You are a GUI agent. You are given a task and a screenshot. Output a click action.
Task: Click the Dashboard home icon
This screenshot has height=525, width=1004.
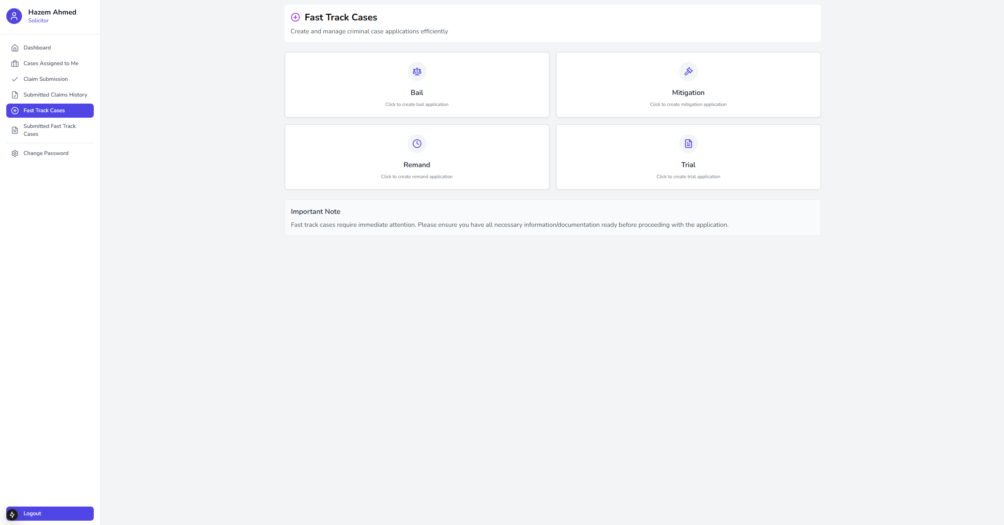pos(15,48)
